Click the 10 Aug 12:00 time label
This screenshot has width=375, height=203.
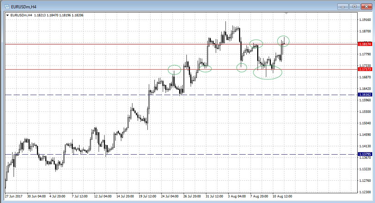[282, 196]
